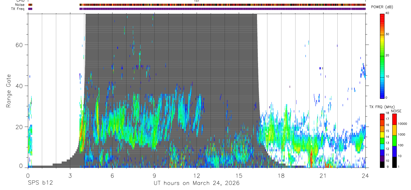Image resolution: width=411 pixels, height=190 pixels.
Task: Select the 40 tick on power color bar
Action: click(x=387, y=13)
